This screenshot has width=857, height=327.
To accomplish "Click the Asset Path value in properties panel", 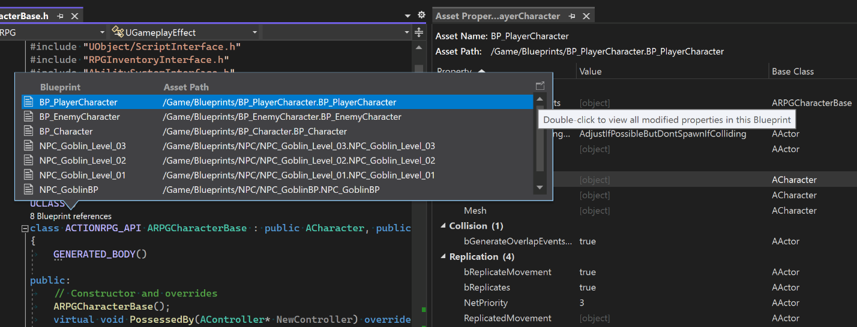I will tap(607, 52).
